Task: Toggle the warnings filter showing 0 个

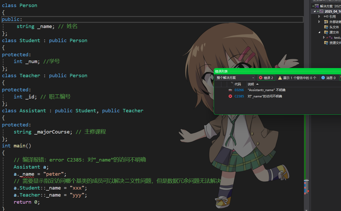Action: 297,78
